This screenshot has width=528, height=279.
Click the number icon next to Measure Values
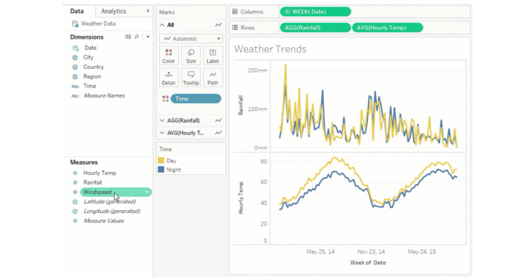tap(75, 221)
